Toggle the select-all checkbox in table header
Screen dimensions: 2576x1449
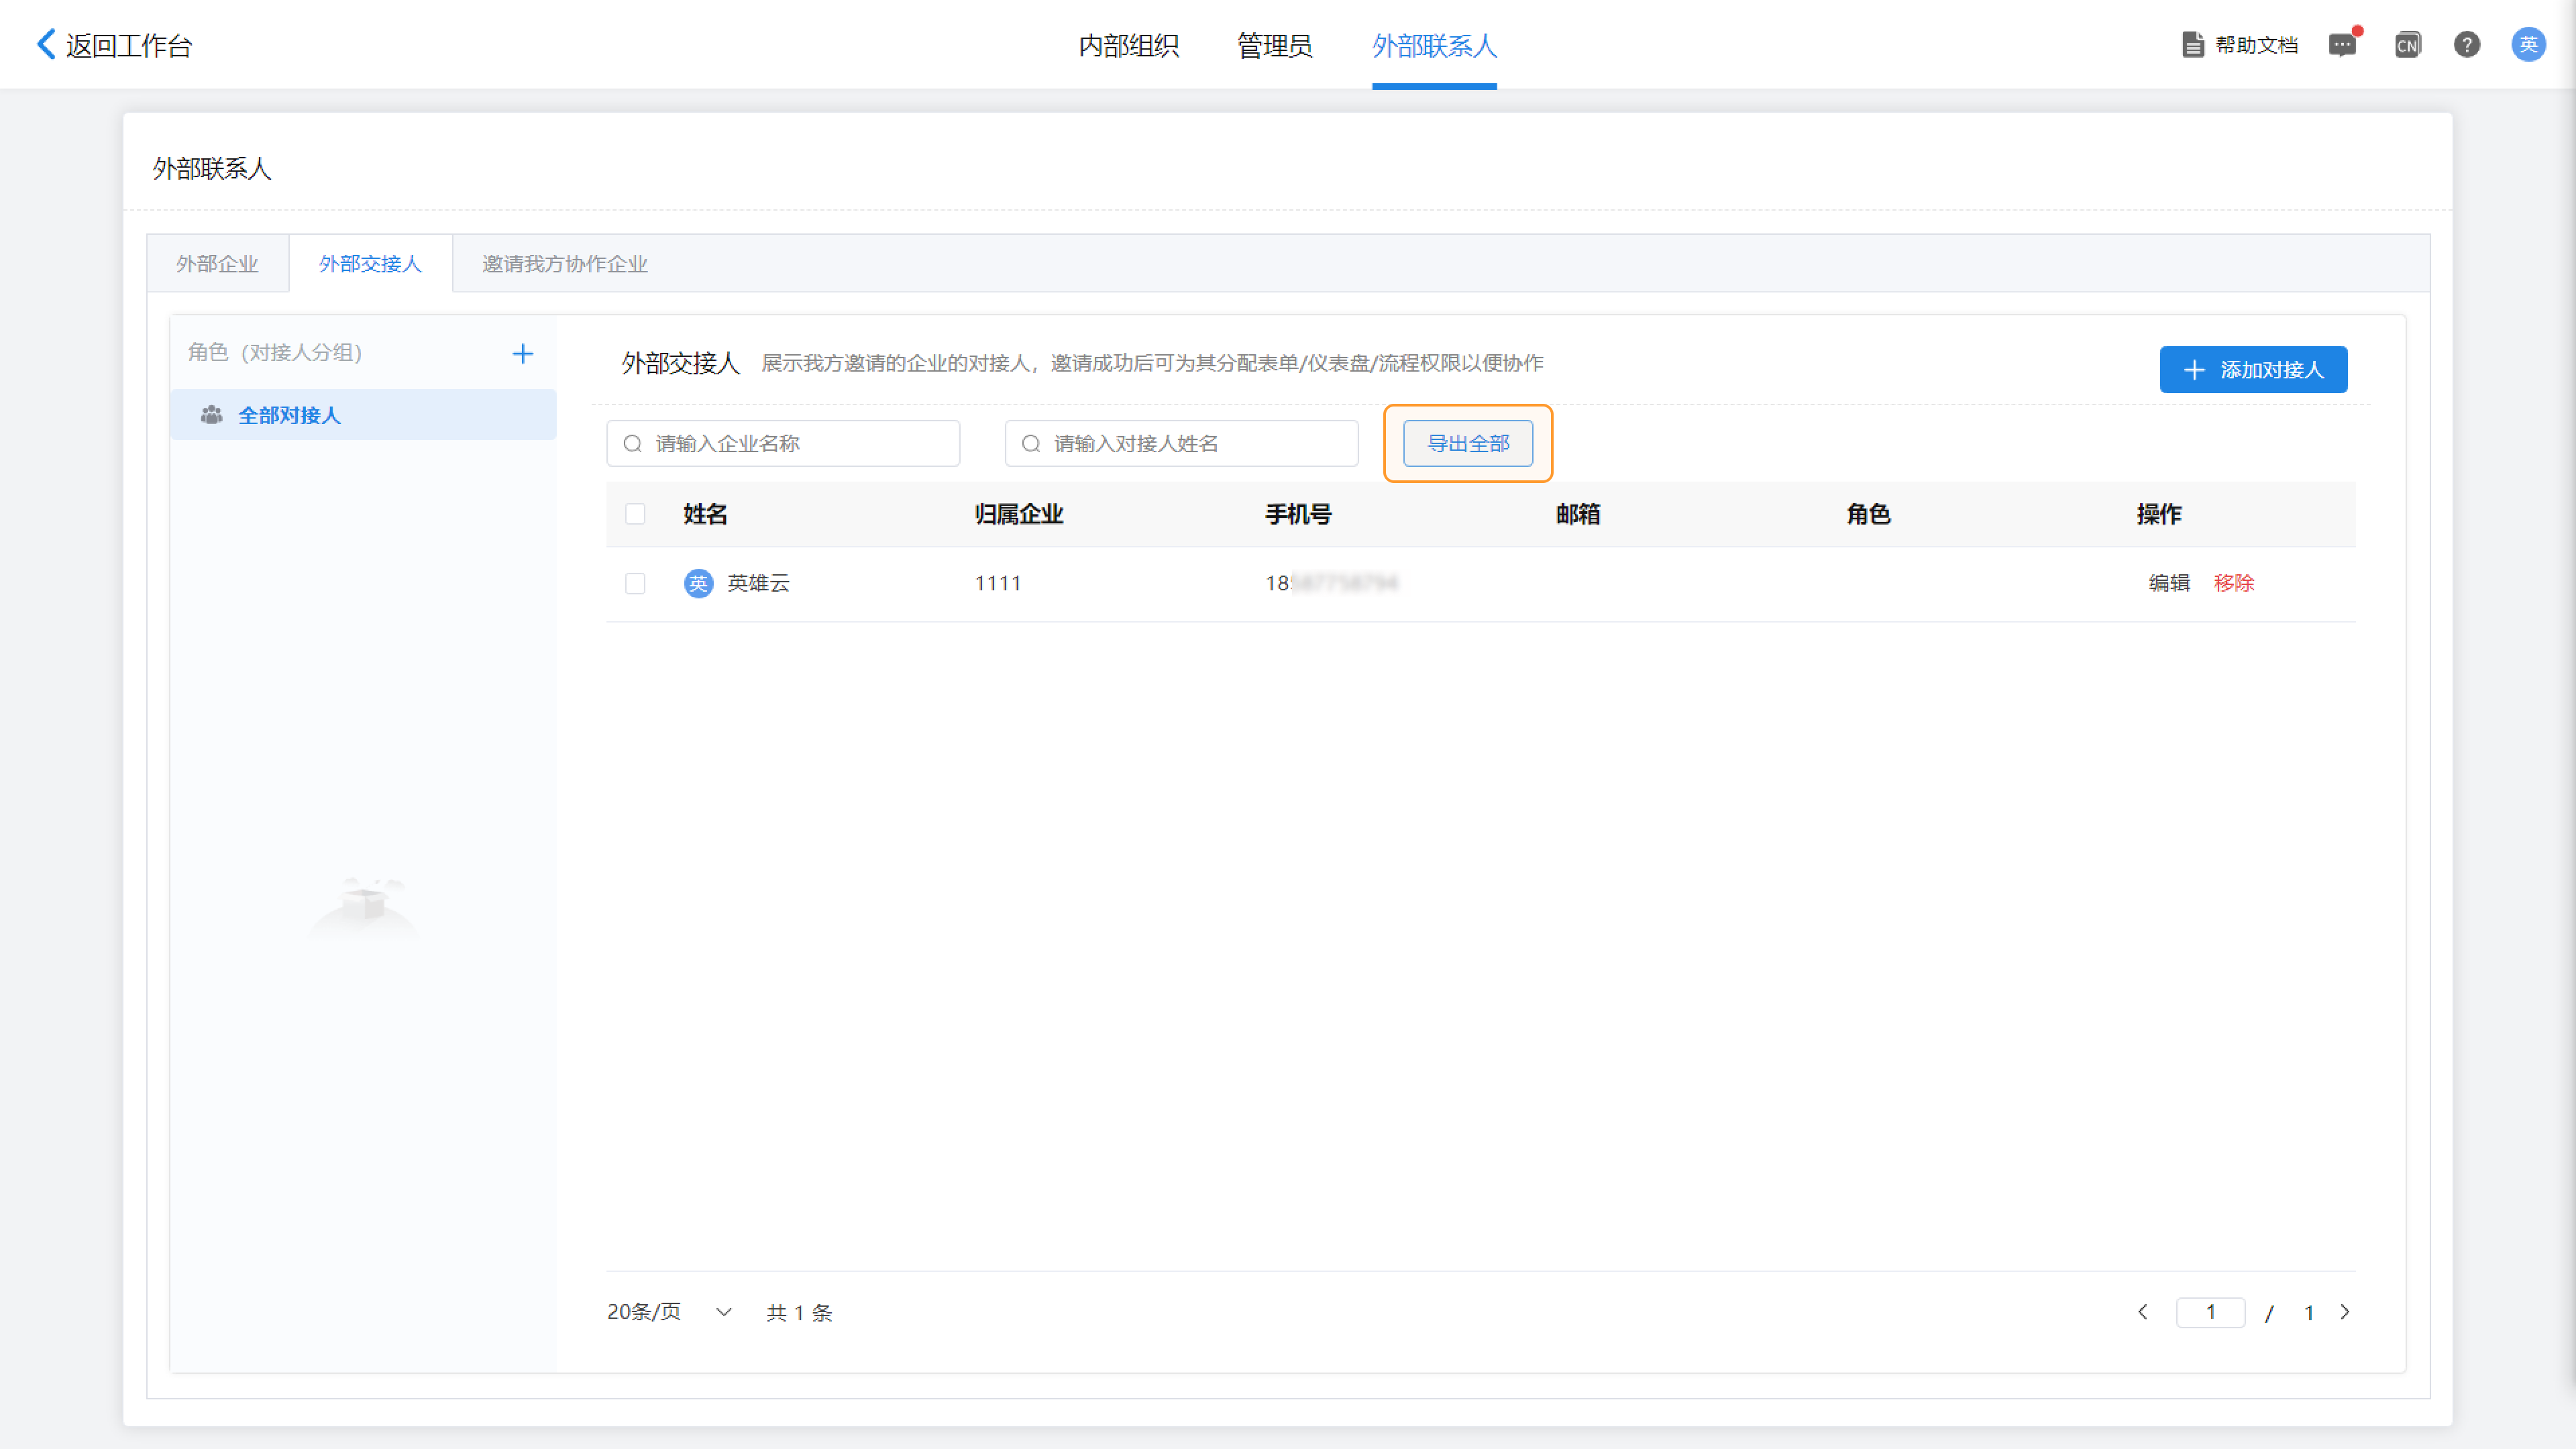click(635, 514)
